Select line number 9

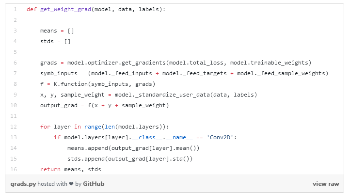pos(15,95)
